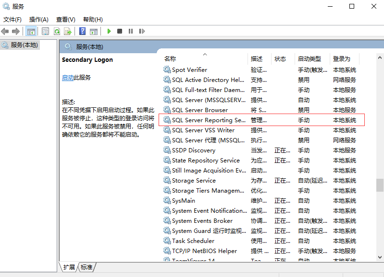384x277 pixels.
Task: Click the Services app icon in the title bar
Action: [6, 6]
